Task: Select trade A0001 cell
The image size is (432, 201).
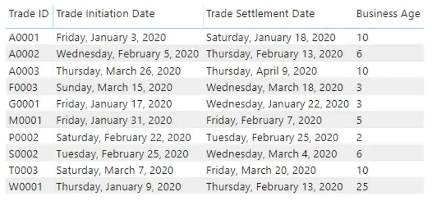Action: coord(24,37)
